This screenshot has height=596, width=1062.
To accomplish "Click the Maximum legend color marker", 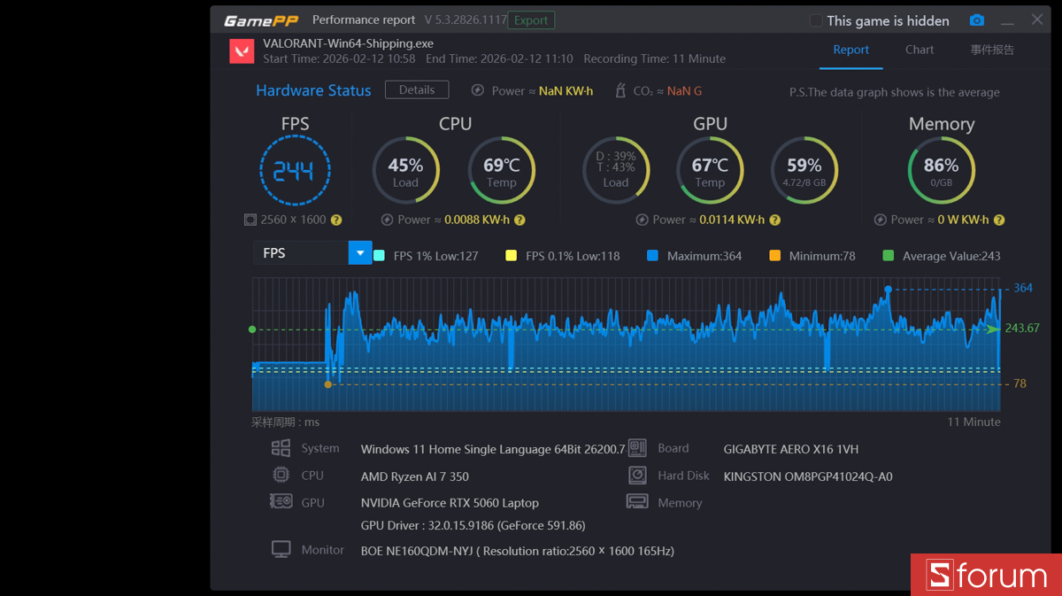I will (x=651, y=255).
